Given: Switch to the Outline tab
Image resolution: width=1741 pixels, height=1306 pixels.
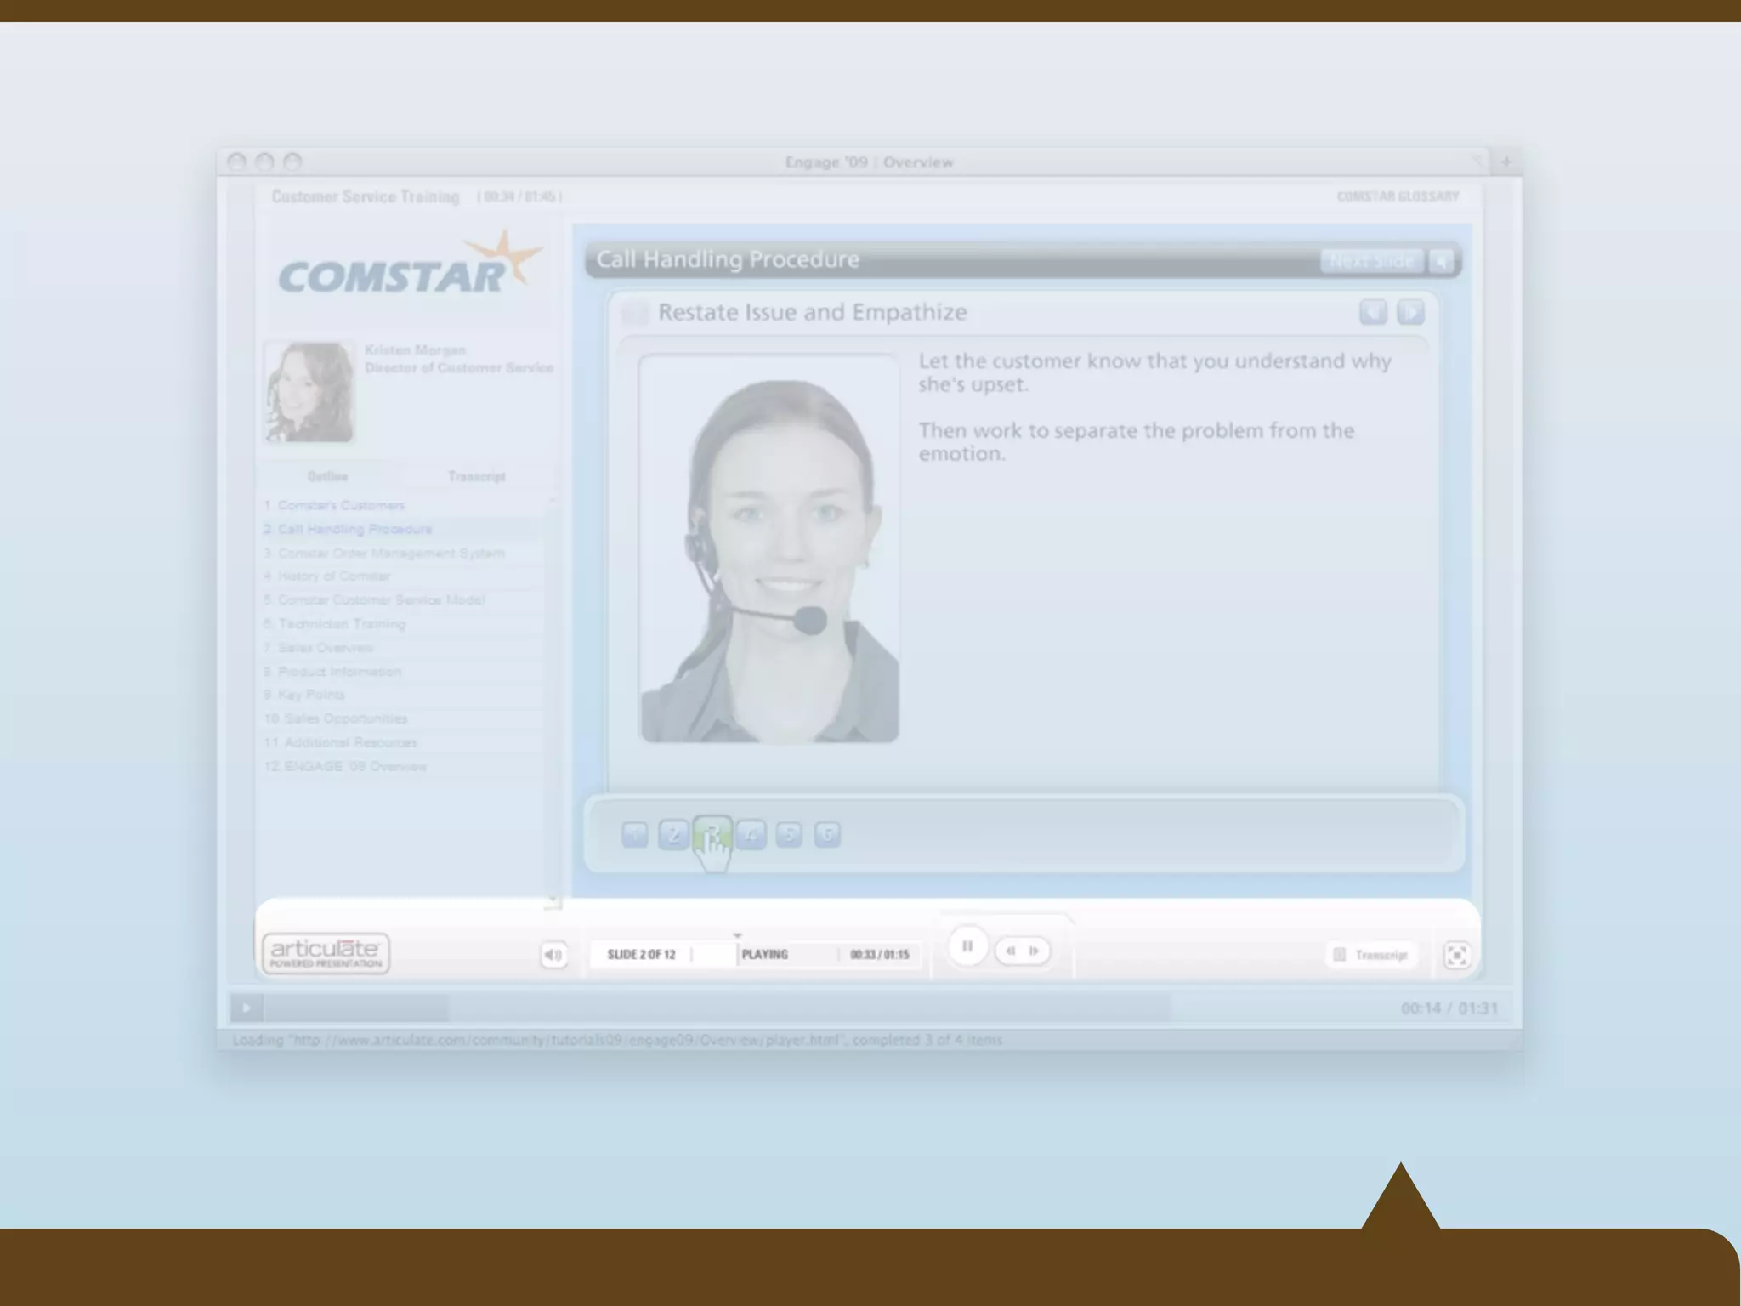Looking at the screenshot, I should pyautogui.click(x=328, y=476).
